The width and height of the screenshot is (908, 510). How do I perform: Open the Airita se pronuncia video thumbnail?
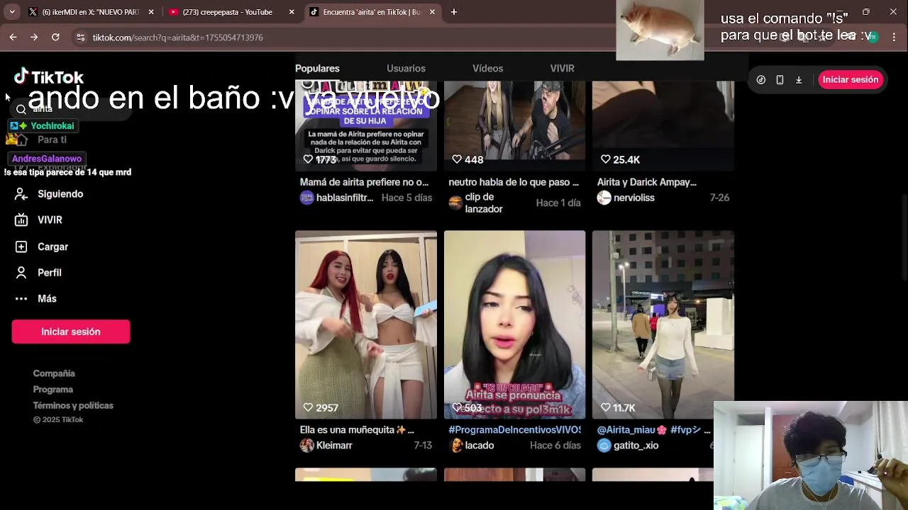[x=514, y=324]
